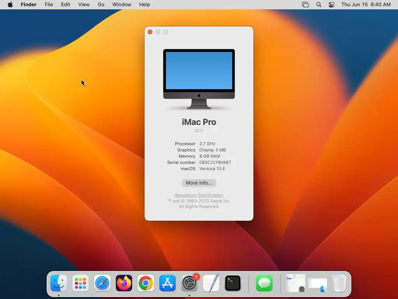Open the Finder menu

coord(29,5)
